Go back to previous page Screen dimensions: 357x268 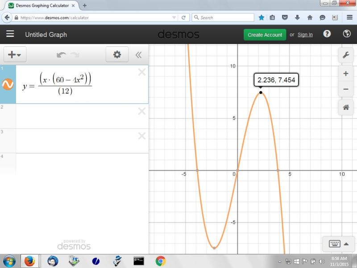(x=7, y=17)
